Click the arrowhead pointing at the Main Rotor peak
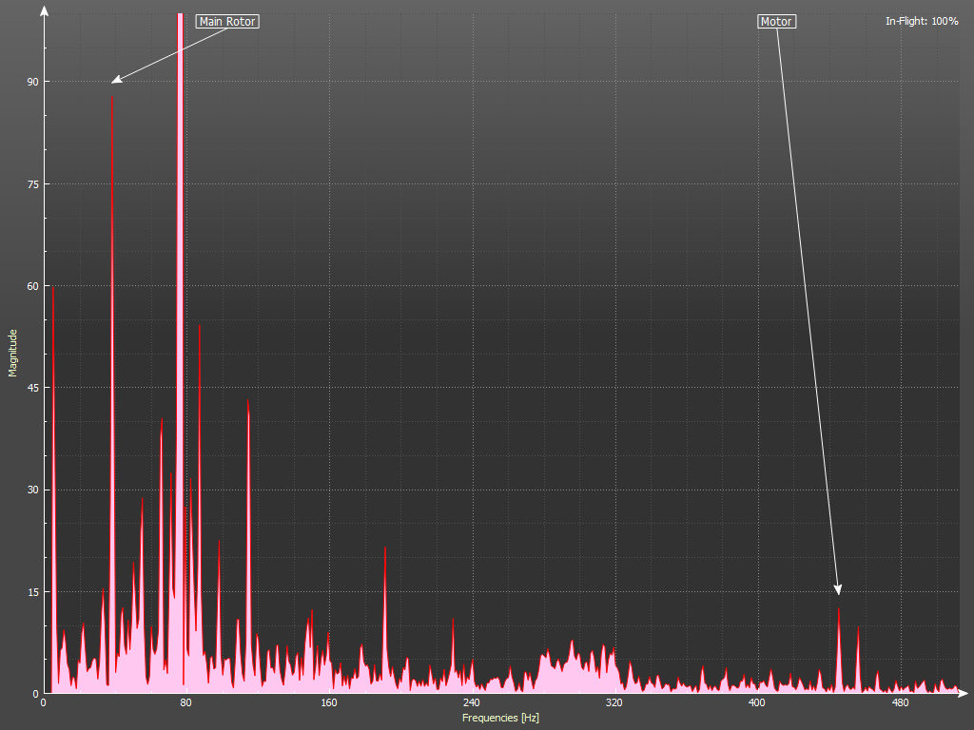The width and height of the screenshot is (974, 730). pyautogui.click(x=115, y=81)
